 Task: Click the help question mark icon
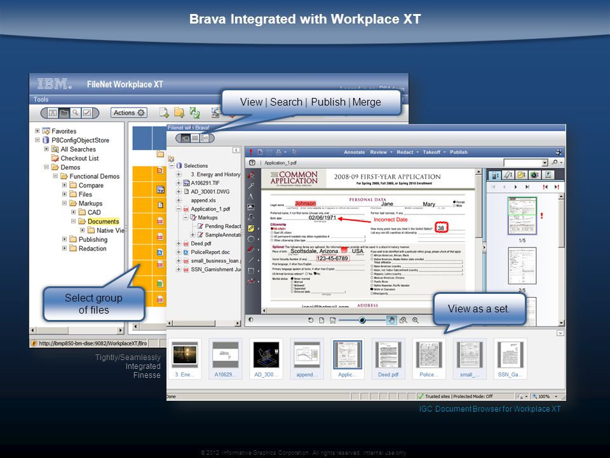tap(252, 163)
